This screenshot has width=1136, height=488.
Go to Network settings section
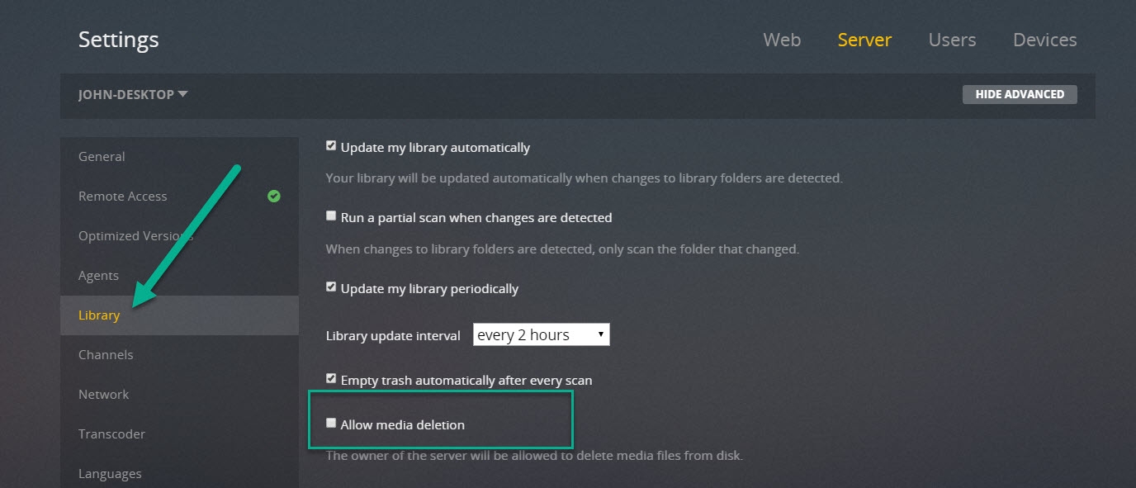[x=103, y=395]
